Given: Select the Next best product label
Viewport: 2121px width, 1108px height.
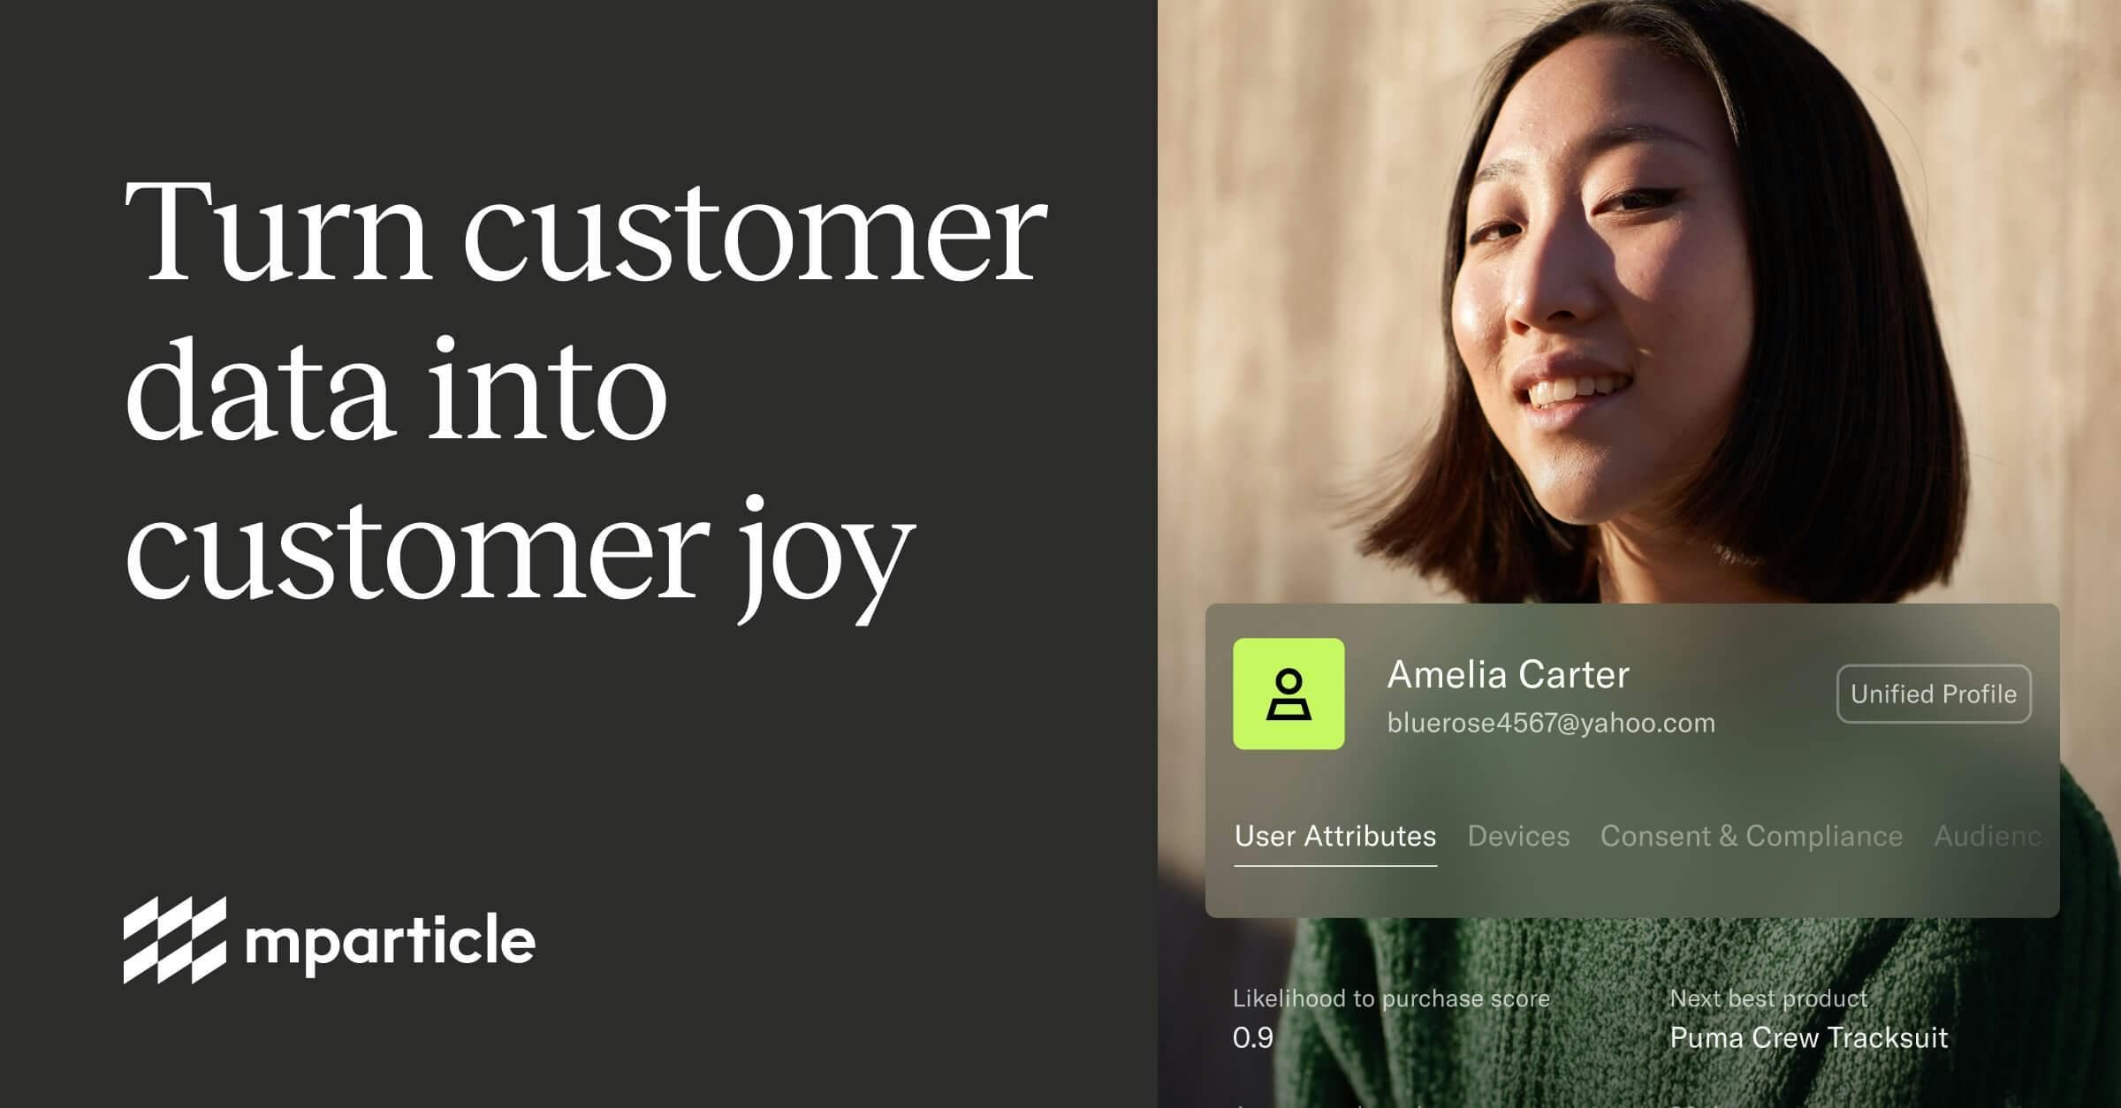Looking at the screenshot, I should 1768,998.
